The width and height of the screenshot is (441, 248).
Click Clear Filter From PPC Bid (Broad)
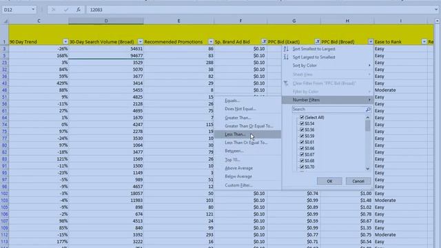pos(328,83)
